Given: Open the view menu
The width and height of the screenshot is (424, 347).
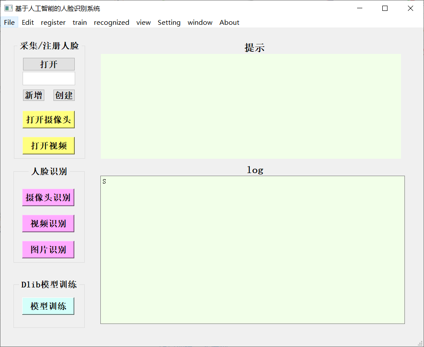Looking at the screenshot, I should click(x=143, y=22).
